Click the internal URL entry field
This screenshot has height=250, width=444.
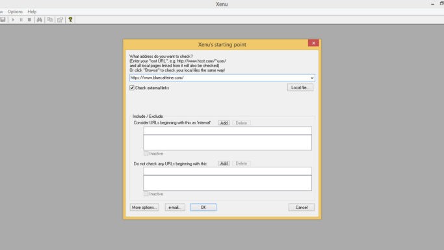pyautogui.click(x=228, y=131)
